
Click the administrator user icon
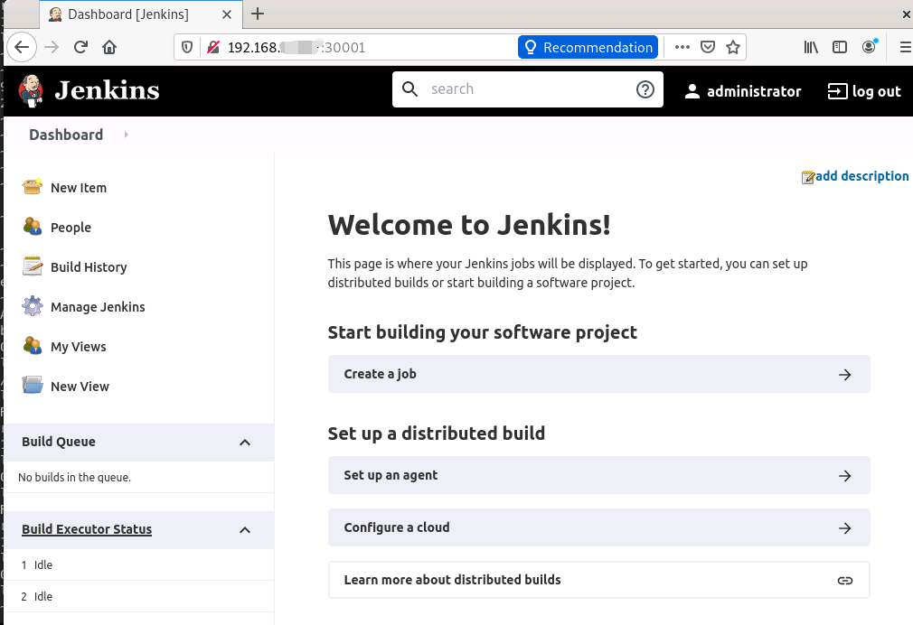pos(692,91)
